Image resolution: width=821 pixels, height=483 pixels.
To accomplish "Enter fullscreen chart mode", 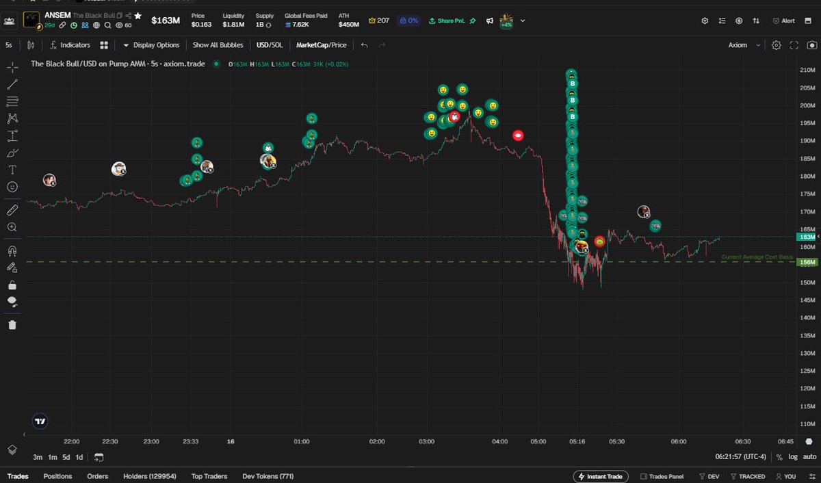I will [x=794, y=45].
